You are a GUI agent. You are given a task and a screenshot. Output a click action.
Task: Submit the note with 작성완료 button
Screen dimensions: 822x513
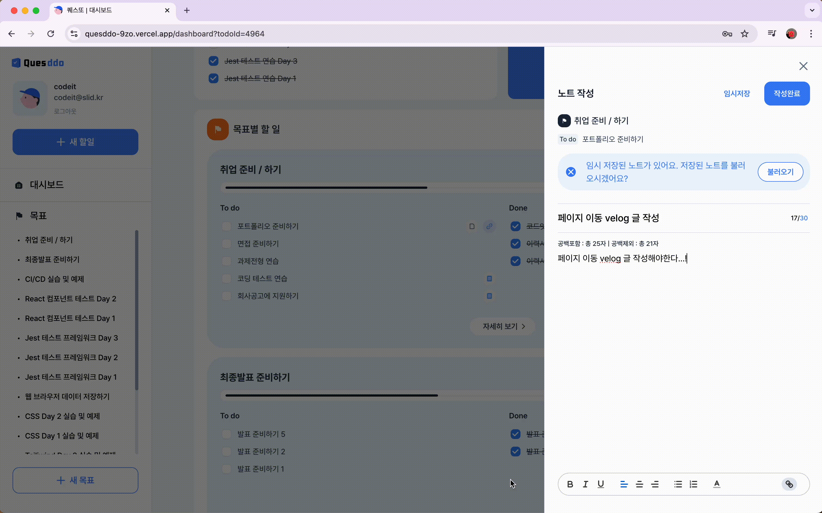(787, 93)
